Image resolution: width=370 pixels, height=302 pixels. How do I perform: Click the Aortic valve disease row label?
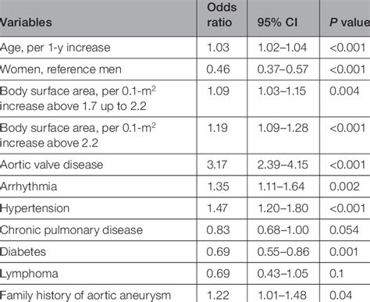52,165
